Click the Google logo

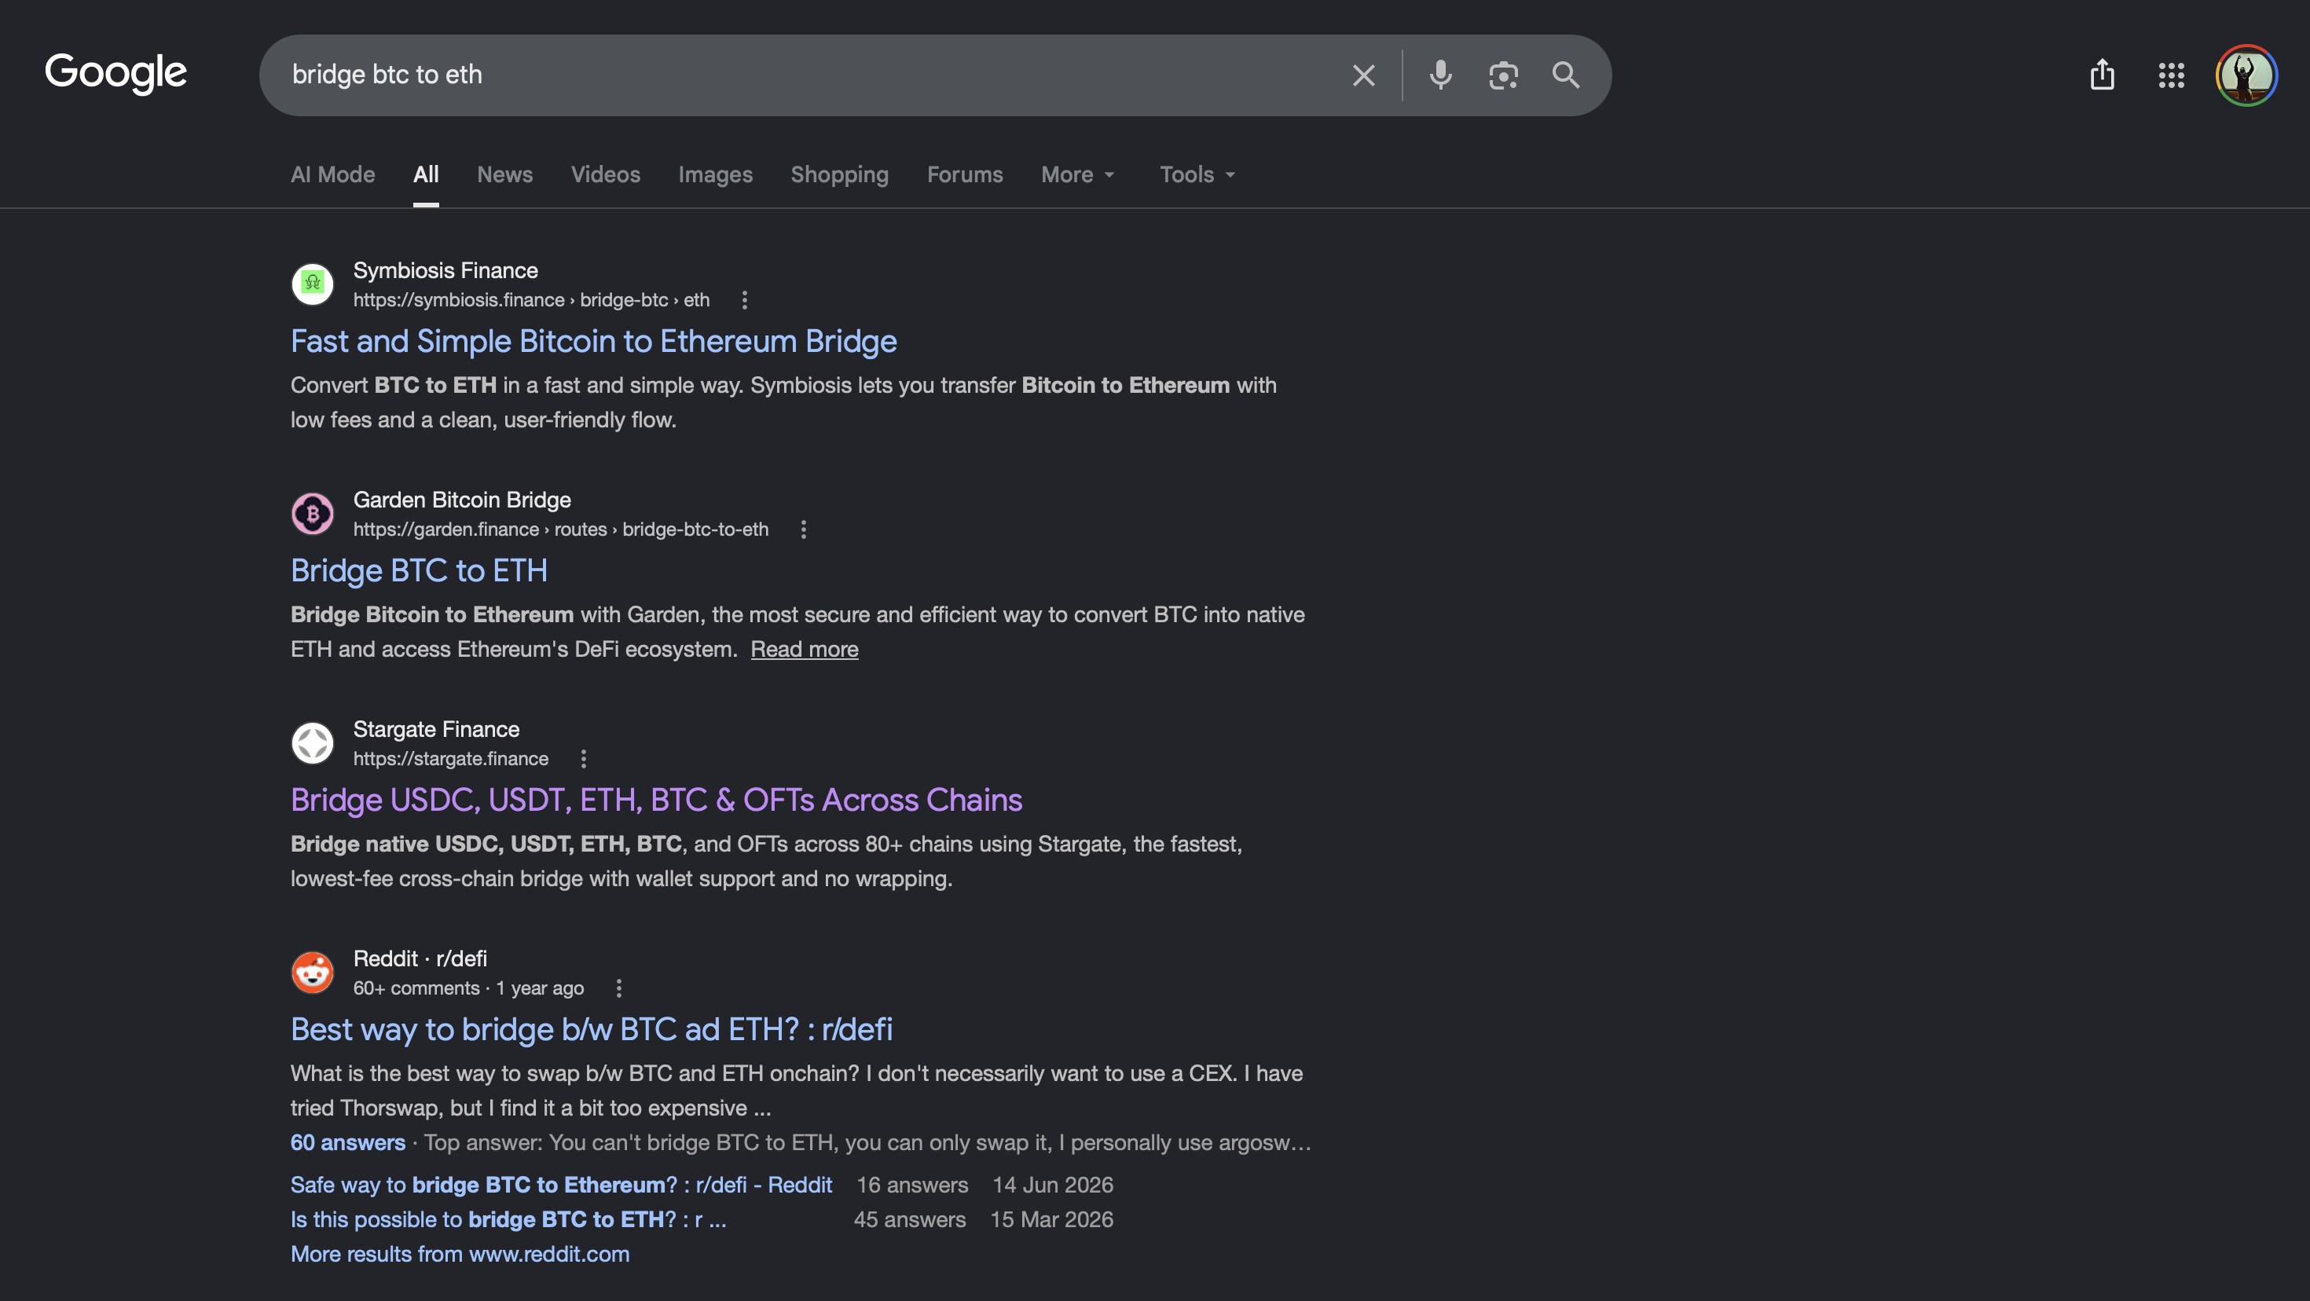coord(115,74)
